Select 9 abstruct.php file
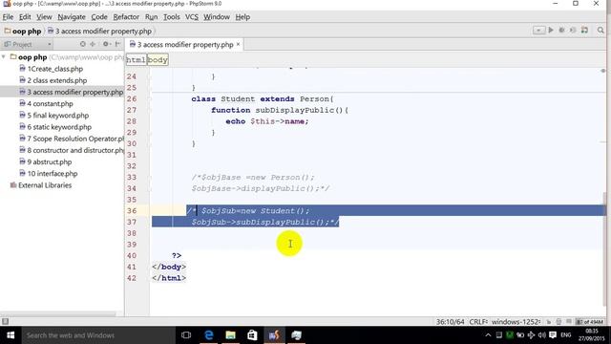Image resolution: width=611 pixels, height=344 pixels. coord(46,161)
